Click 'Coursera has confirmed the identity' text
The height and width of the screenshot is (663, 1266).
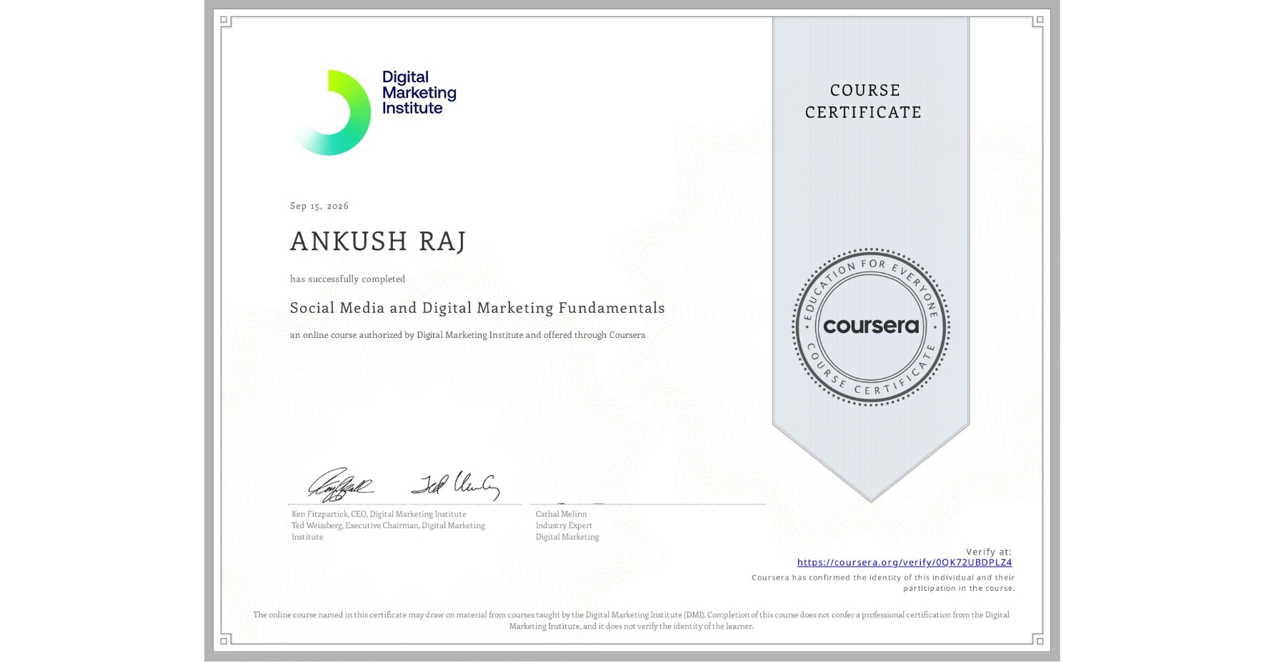coord(883,583)
